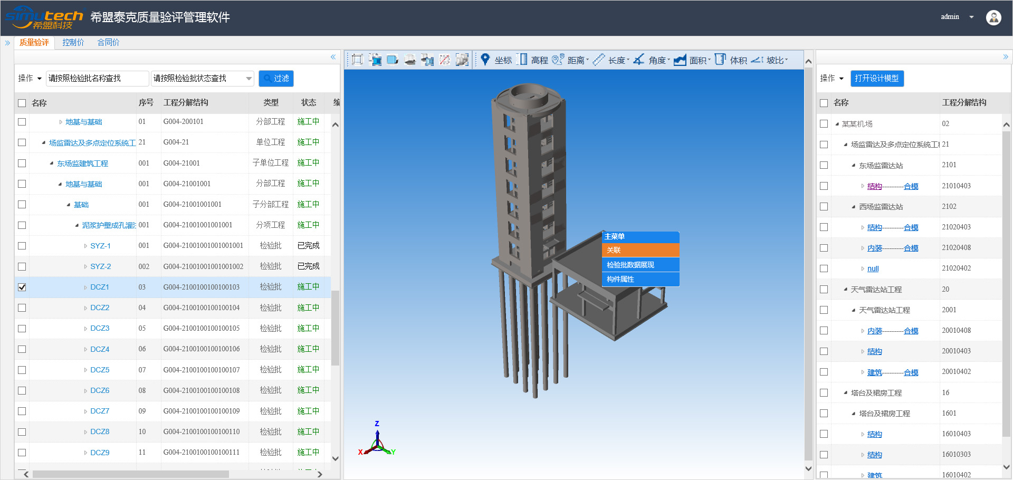Viewport: 1013px width, 480px height.
Task: Select the 坡比 slope ratio tool
Action: (x=769, y=60)
